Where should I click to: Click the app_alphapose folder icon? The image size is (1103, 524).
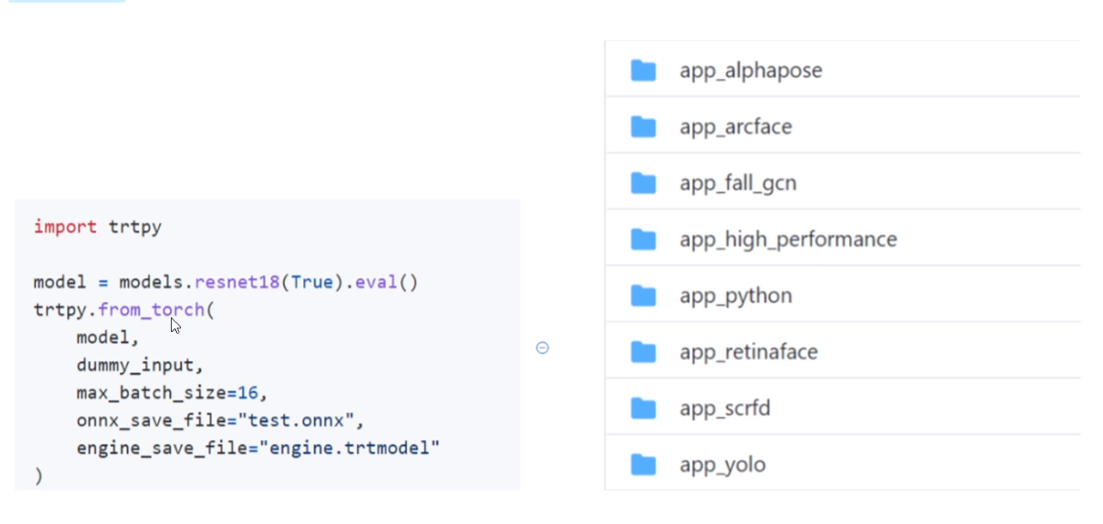click(x=643, y=70)
